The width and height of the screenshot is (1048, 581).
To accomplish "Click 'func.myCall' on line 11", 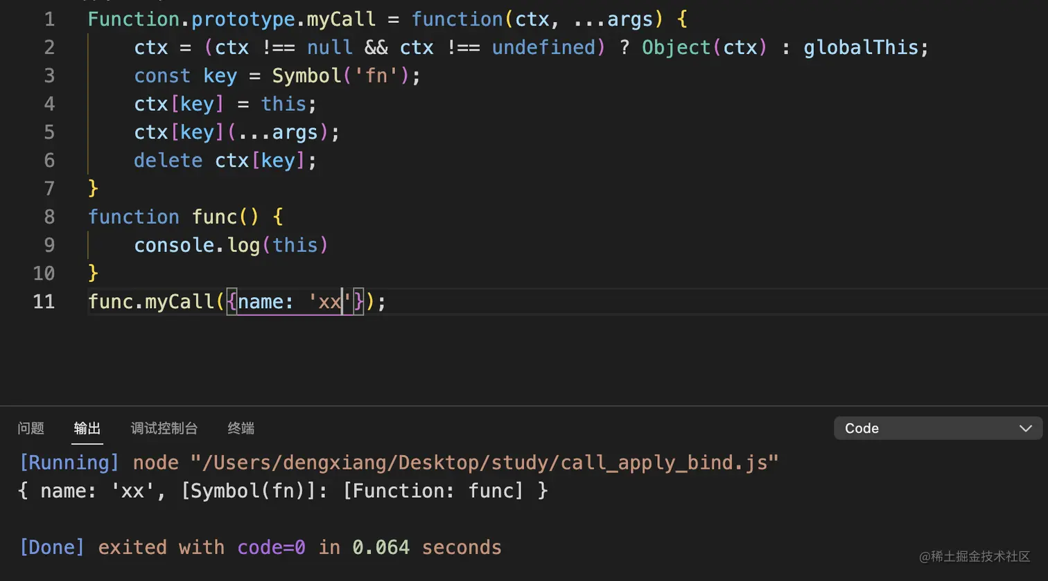I will coord(151,302).
